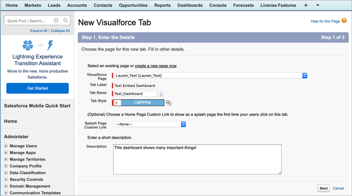
Task: Open the tab bar dropdown arrow
Action: [318, 5]
